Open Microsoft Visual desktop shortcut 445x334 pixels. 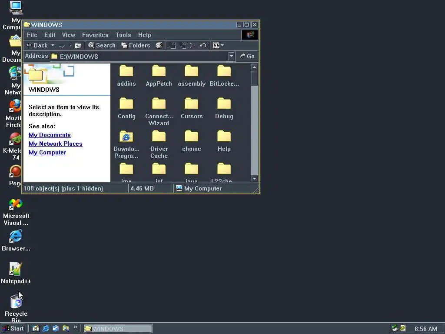[x=16, y=212]
